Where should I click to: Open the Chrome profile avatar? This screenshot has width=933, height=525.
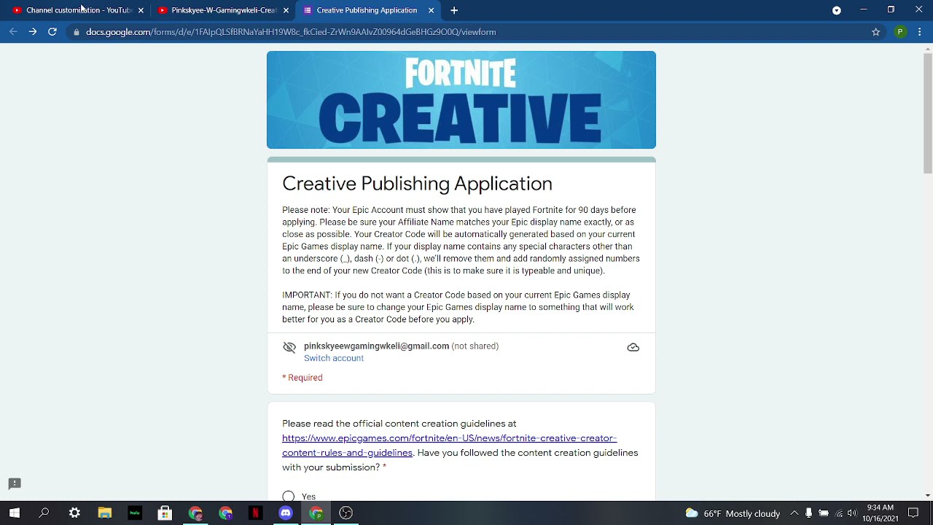point(900,32)
